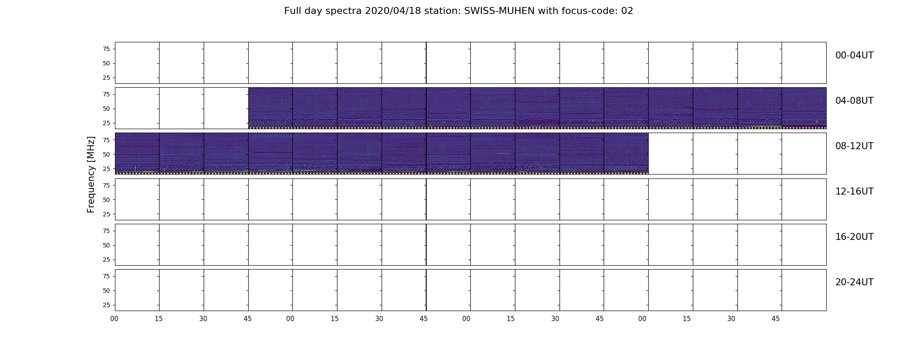Select the "12-16UT" row label
Screen dimensions: 918x349
coord(854,192)
